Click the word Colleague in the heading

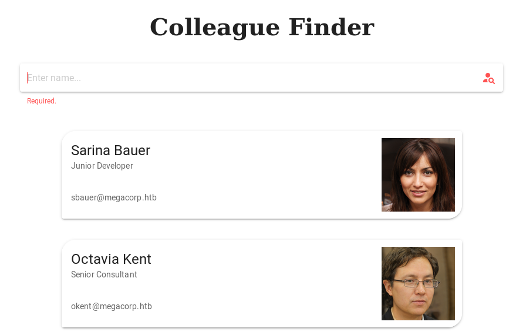[214, 27]
